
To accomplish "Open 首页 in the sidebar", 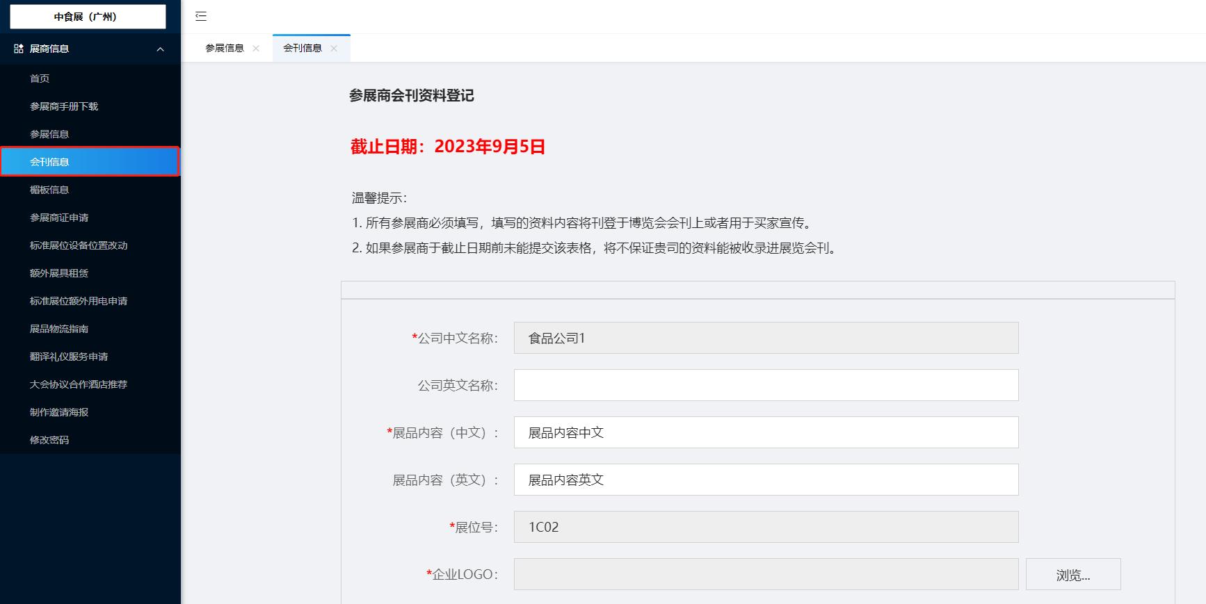I will click(40, 79).
